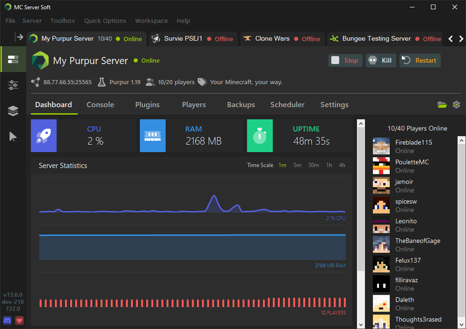The image size is (466, 329).
Task: Set time scale to 5m
Action: [x=297, y=166]
